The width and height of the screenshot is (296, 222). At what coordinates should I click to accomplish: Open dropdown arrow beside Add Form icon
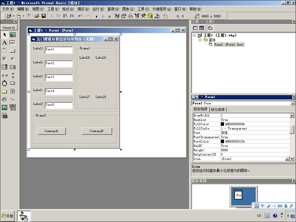(24, 16)
